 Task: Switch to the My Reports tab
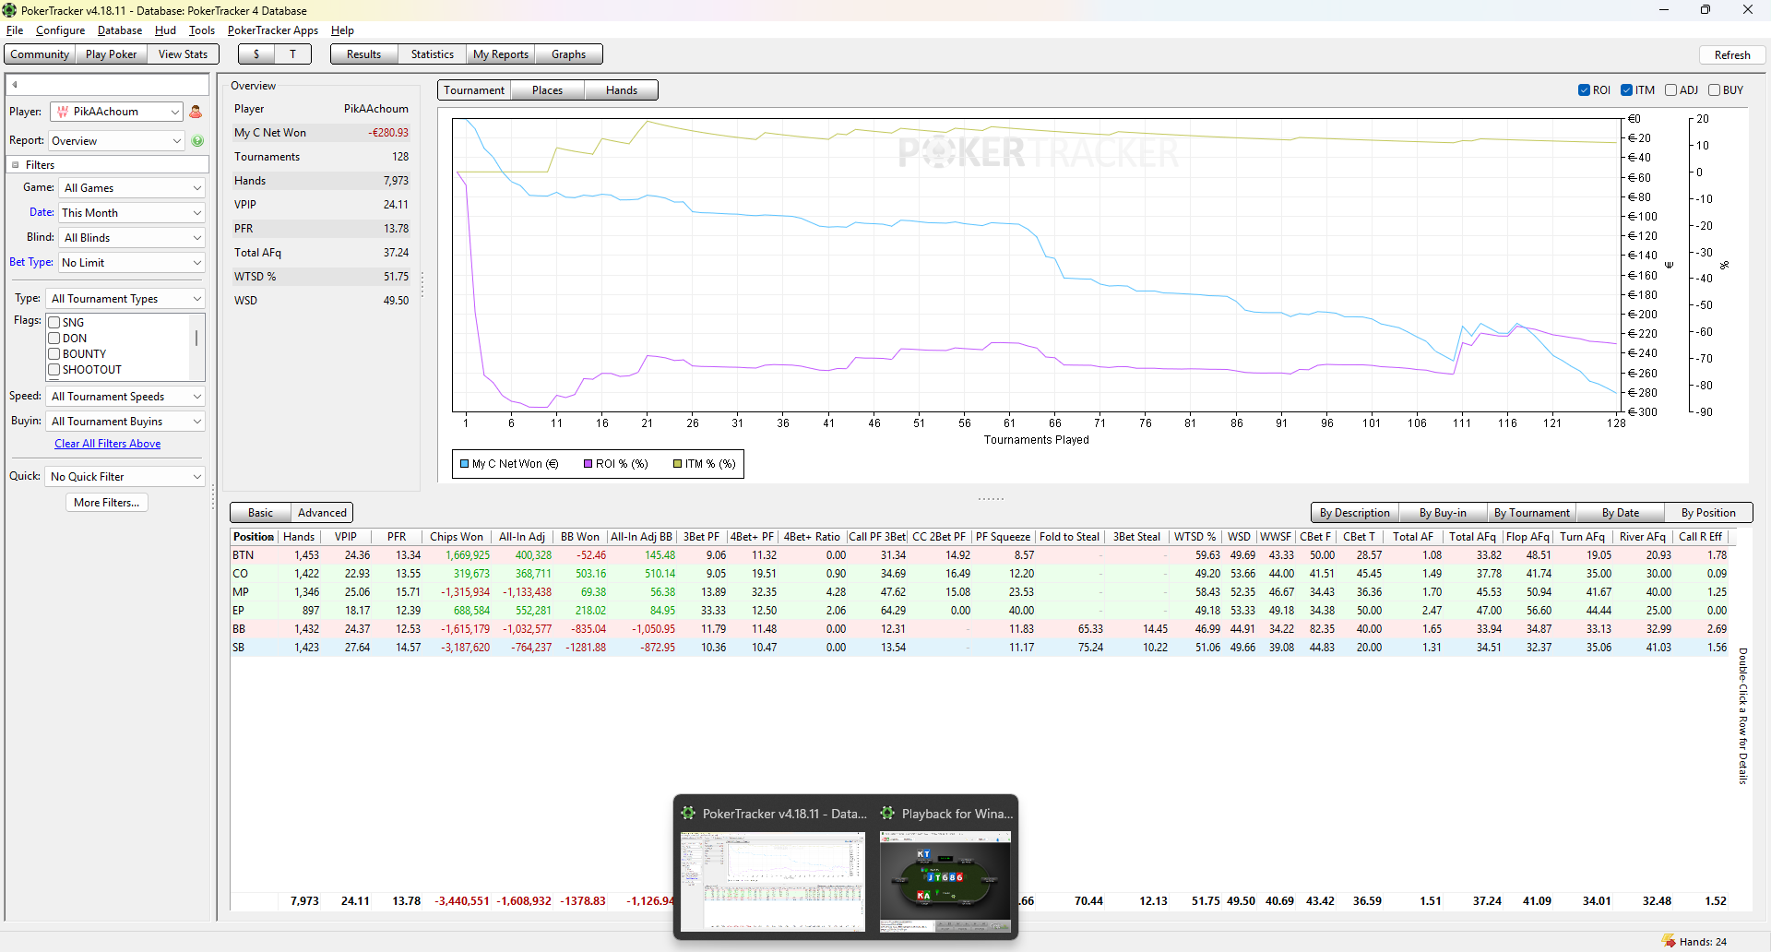[501, 54]
